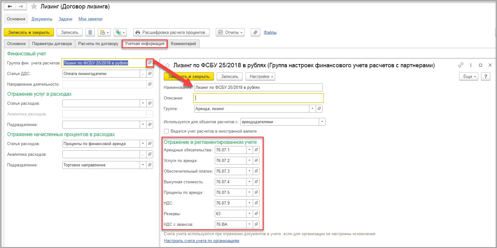Expand the Группа dropdown showing Аренда, лизинг
The width and height of the screenshot is (497, 248).
pos(312,109)
